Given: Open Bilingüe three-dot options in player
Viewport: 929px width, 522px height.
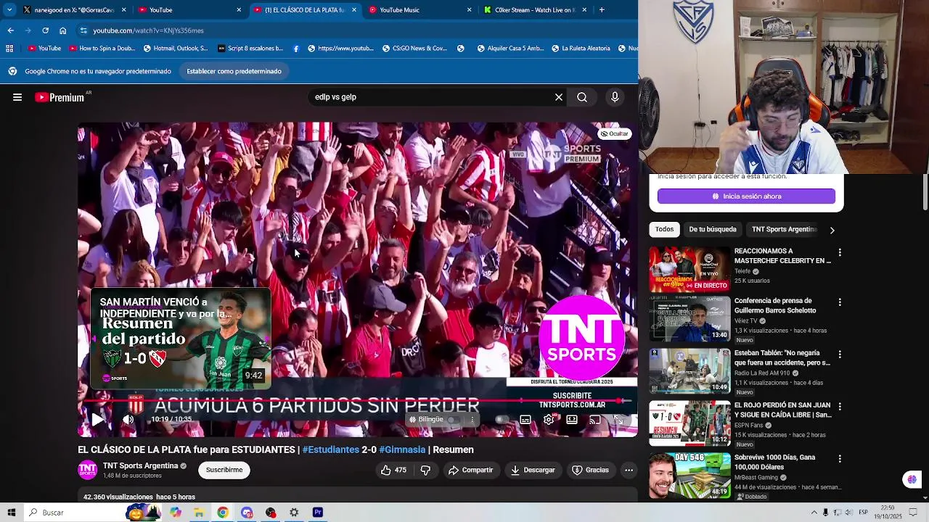Looking at the screenshot, I should tap(472, 419).
